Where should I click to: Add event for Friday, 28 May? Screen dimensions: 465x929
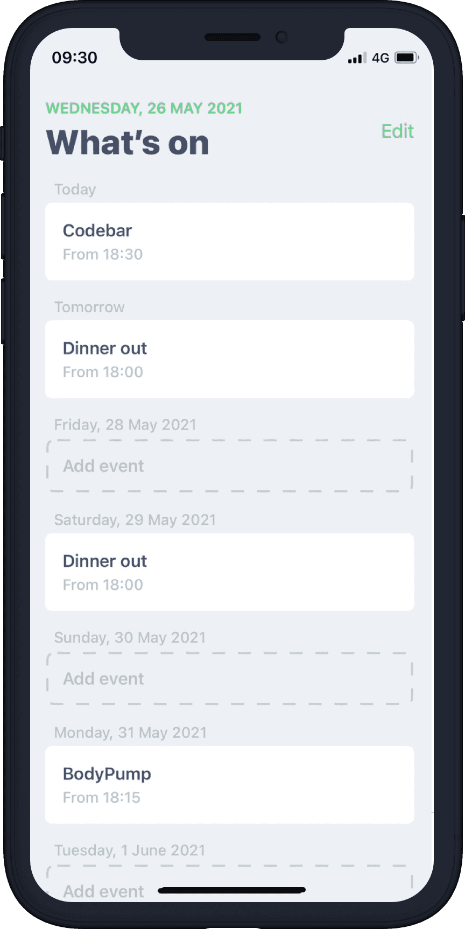click(230, 466)
